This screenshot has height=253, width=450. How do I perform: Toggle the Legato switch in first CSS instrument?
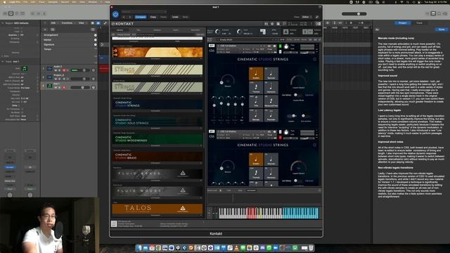click(292, 116)
